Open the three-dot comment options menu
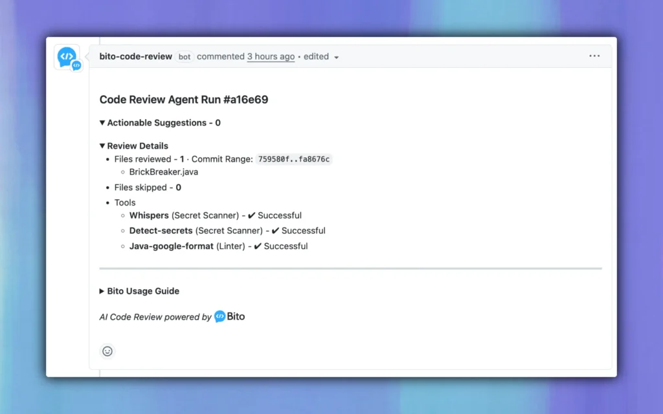663x414 pixels. [594, 56]
